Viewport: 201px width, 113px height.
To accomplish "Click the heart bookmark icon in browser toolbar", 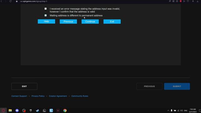I will (x=188, y=1).
